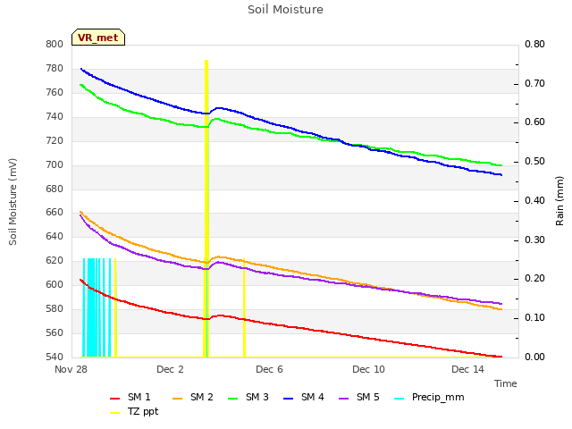Screen dimensions: 572x429
Task: Click the 0.80 right axis value
Action: [x=534, y=44]
